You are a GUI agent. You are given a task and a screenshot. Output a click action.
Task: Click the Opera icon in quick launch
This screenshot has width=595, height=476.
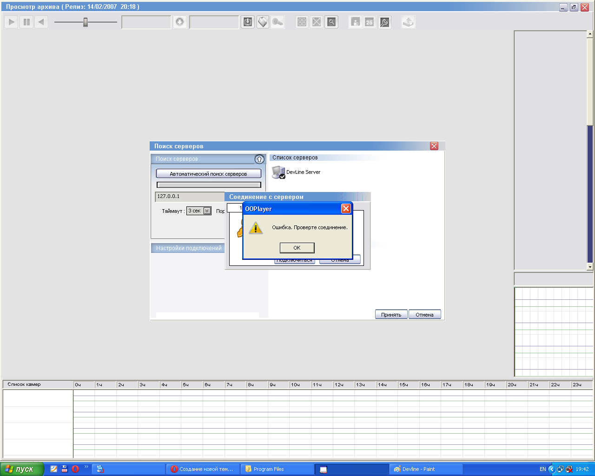75,469
